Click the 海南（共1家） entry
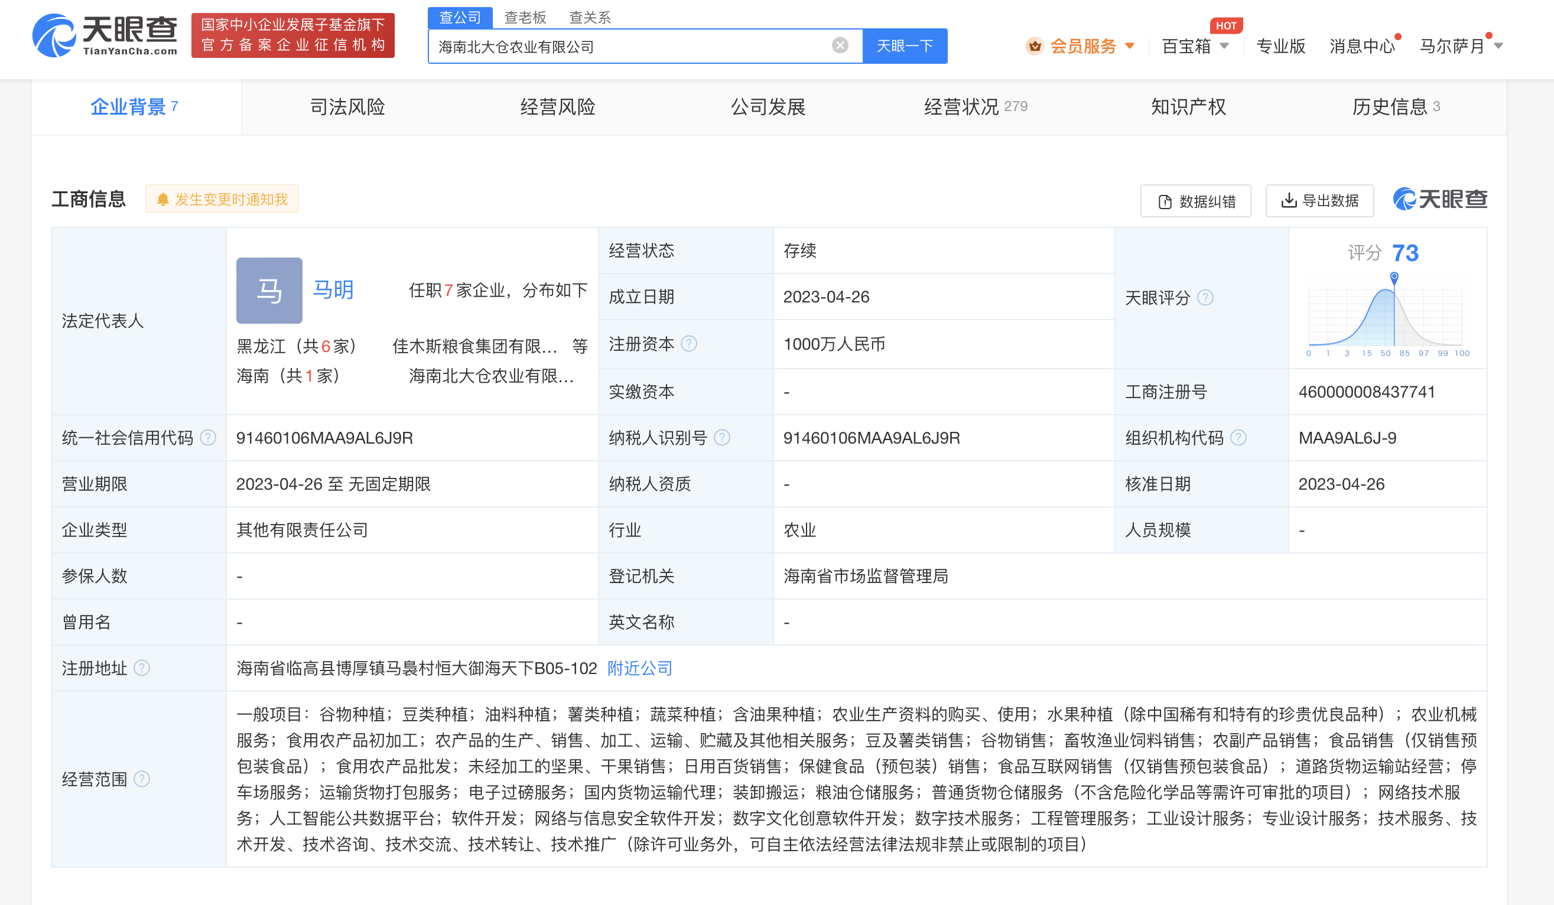Image resolution: width=1554 pixels, height=905 pixels. [x=288, y=376]
